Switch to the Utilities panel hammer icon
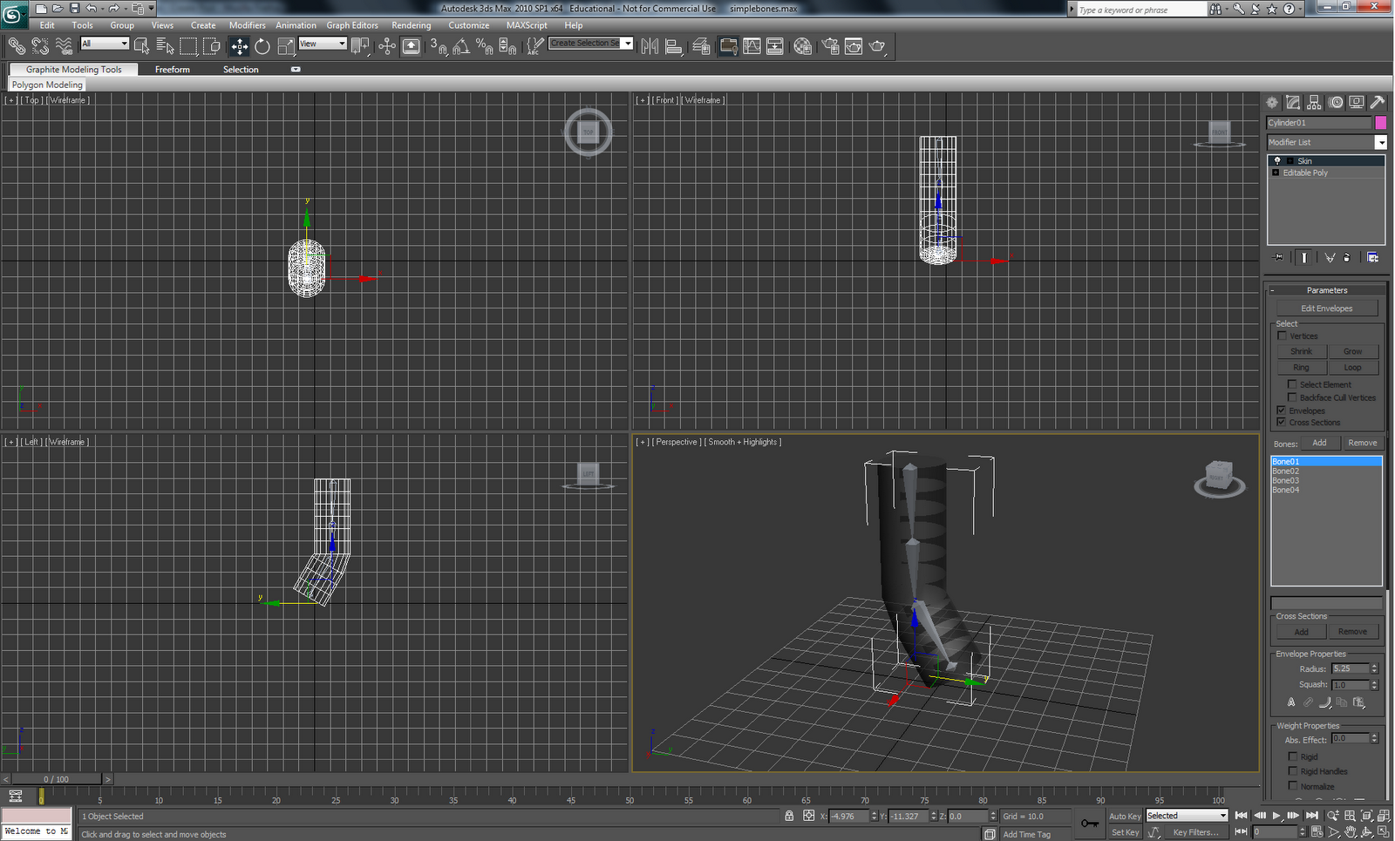The image size is (1395, 841). pyautogui.click(x=1378, y=102)
